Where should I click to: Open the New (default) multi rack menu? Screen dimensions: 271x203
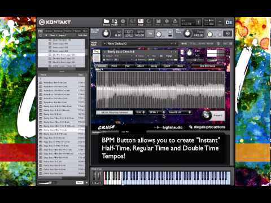coord(140,43)
